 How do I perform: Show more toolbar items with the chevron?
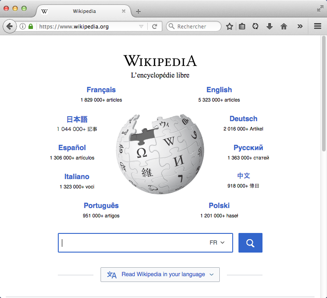(x=300, y=26)
